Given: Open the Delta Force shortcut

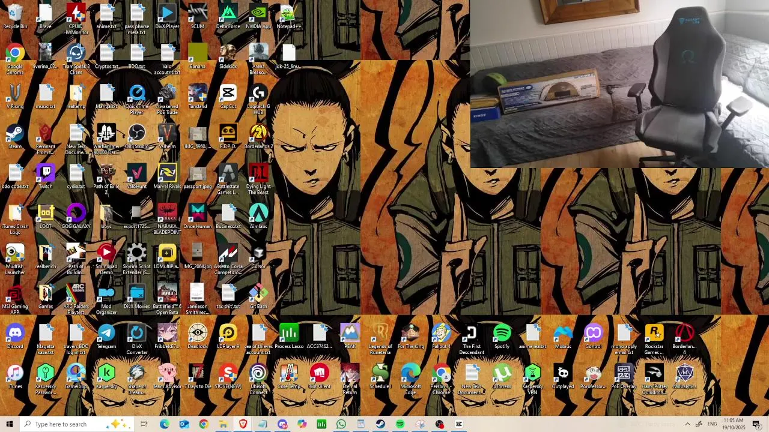Looking at the screenshot, I should pyautogui.click(x=228, y=17).
